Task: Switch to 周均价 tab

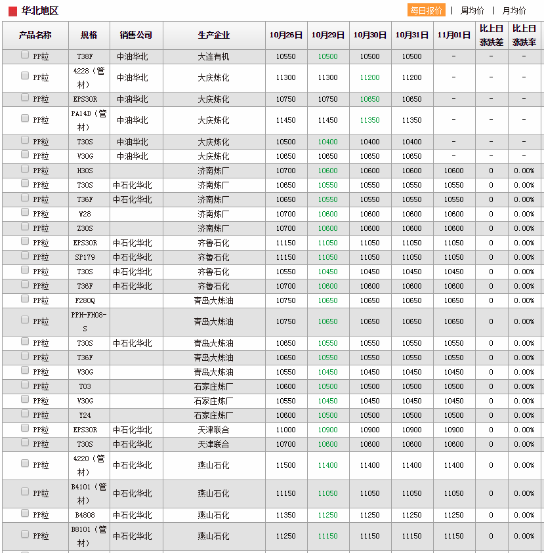Action: pos(472,10)
